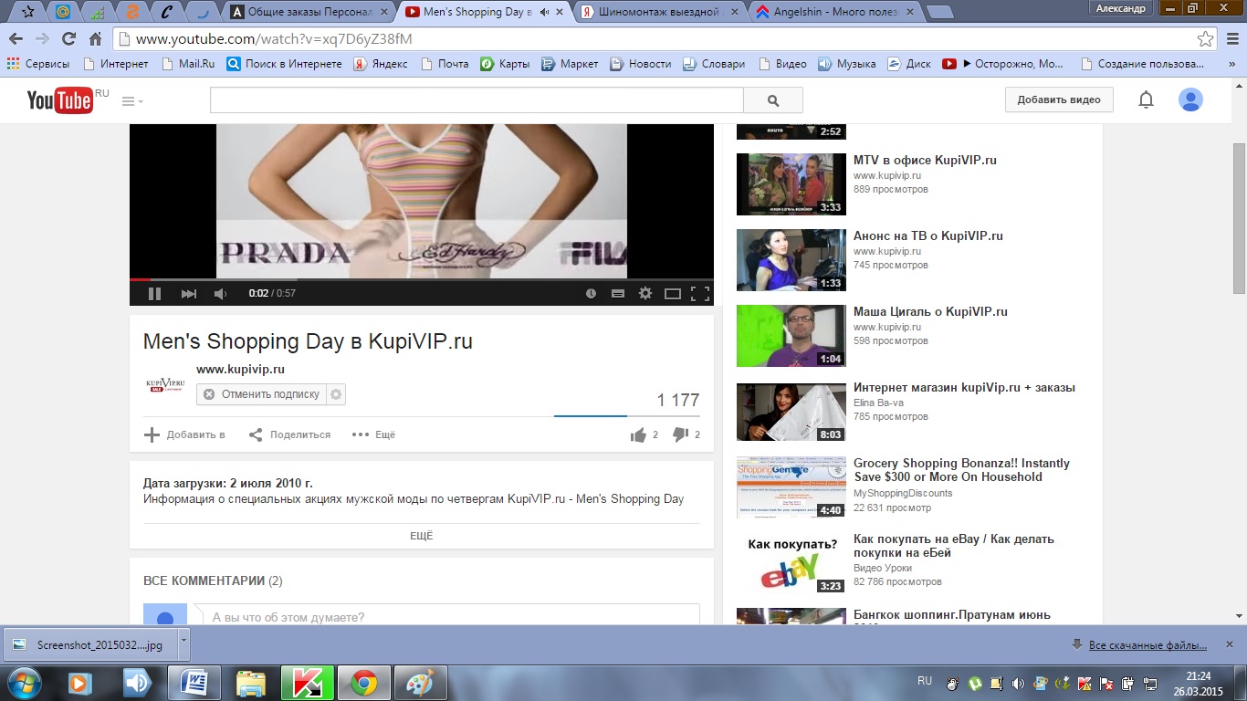Screen dimensions: 1247x701
Task: Open Анонс на ТВ о KupiVIP.ru video
Action: pyautogui.click(x=928, y=235)
